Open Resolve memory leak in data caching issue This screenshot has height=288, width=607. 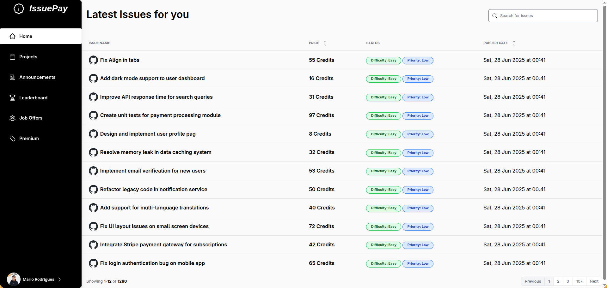[x=156, y=152]
